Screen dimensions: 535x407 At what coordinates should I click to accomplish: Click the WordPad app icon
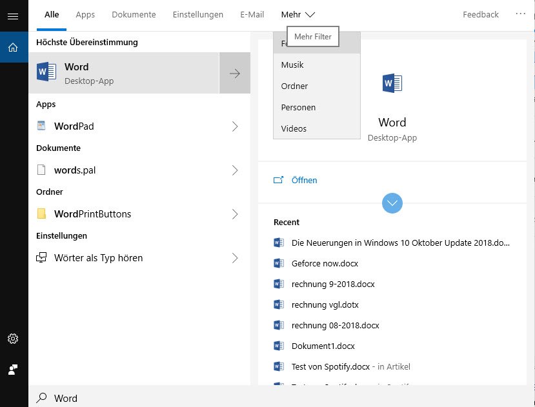point(42,126)
